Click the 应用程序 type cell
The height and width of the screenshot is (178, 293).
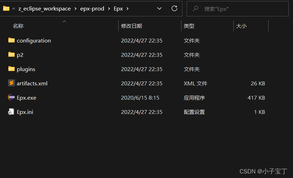(194, 98)
